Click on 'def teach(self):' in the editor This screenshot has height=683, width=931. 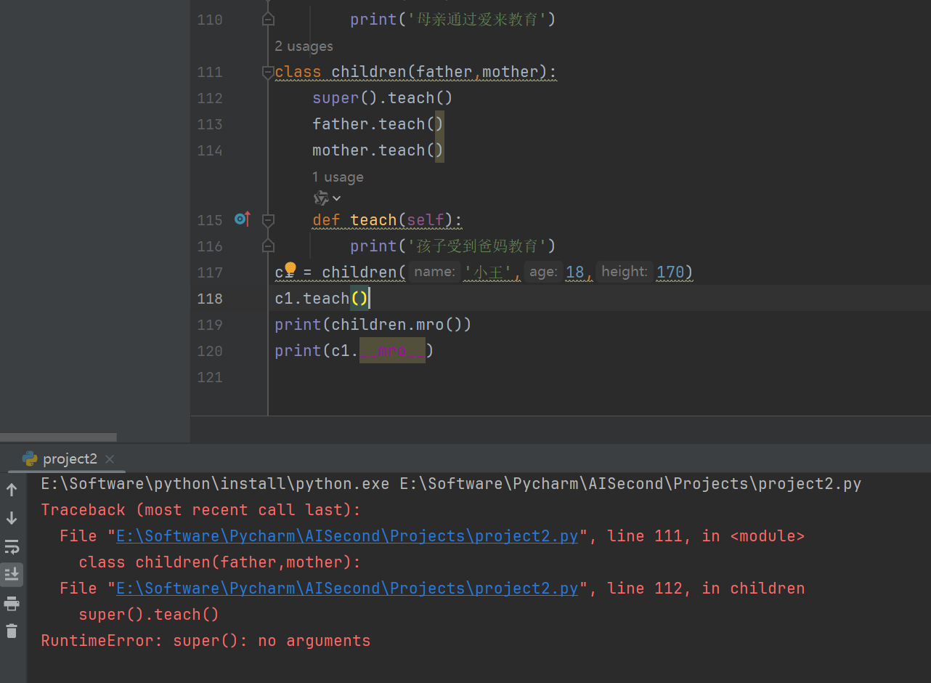point(387,220)
